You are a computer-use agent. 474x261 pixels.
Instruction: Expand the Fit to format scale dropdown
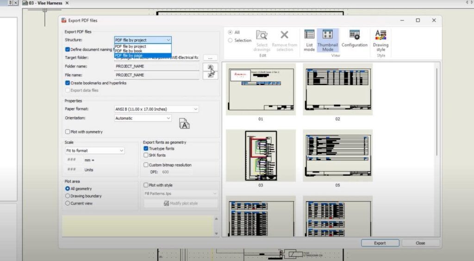[x=95, y=151]
